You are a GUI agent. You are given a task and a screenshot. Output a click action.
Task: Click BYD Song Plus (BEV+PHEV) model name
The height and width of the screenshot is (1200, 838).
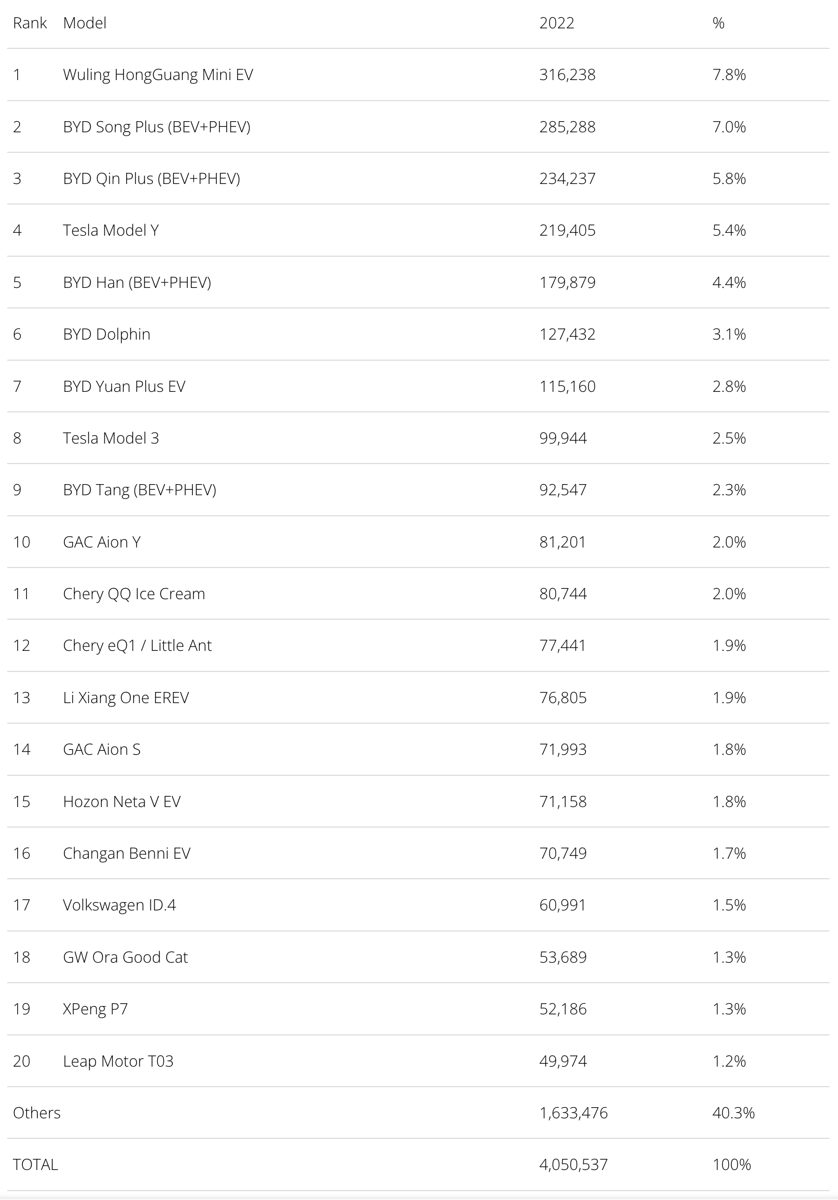pos(157,127)
